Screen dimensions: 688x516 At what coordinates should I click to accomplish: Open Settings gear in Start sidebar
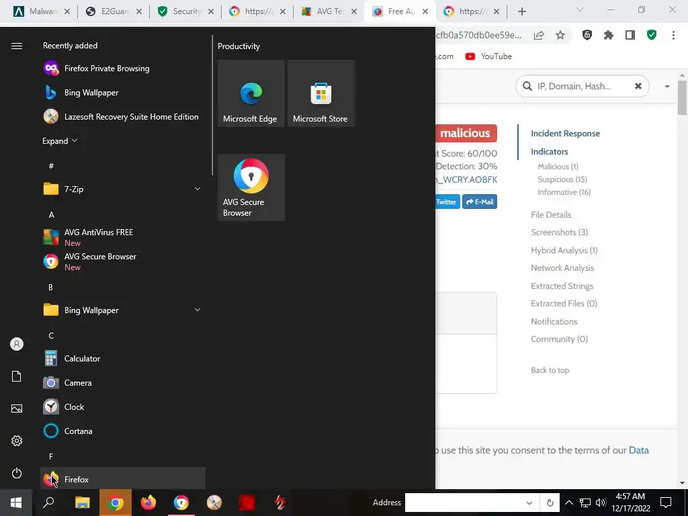pos(17,441)
